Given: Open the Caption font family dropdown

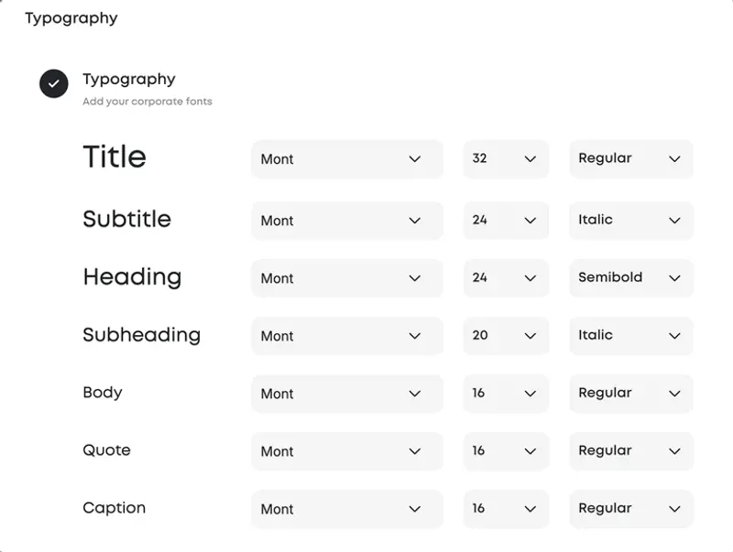Looking at the screenshot, I should [x=346, y=509].
